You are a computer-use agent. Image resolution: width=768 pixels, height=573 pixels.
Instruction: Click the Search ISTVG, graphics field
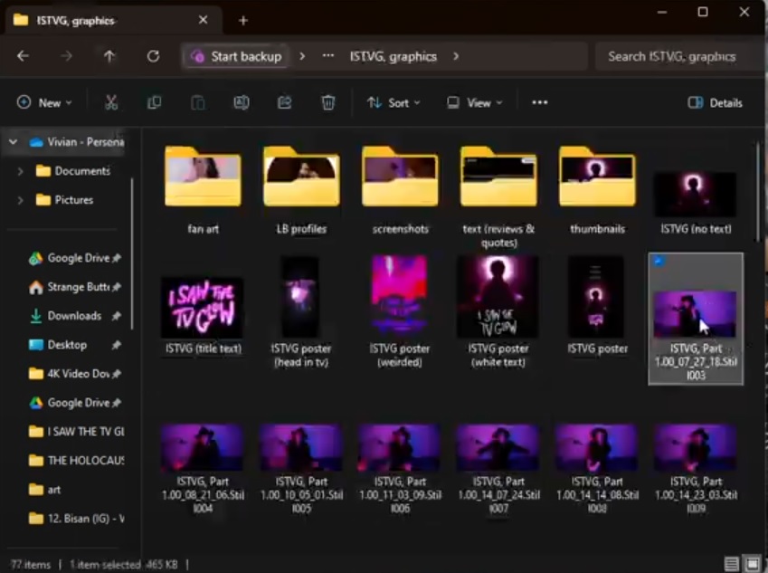(x=678, y=56)
